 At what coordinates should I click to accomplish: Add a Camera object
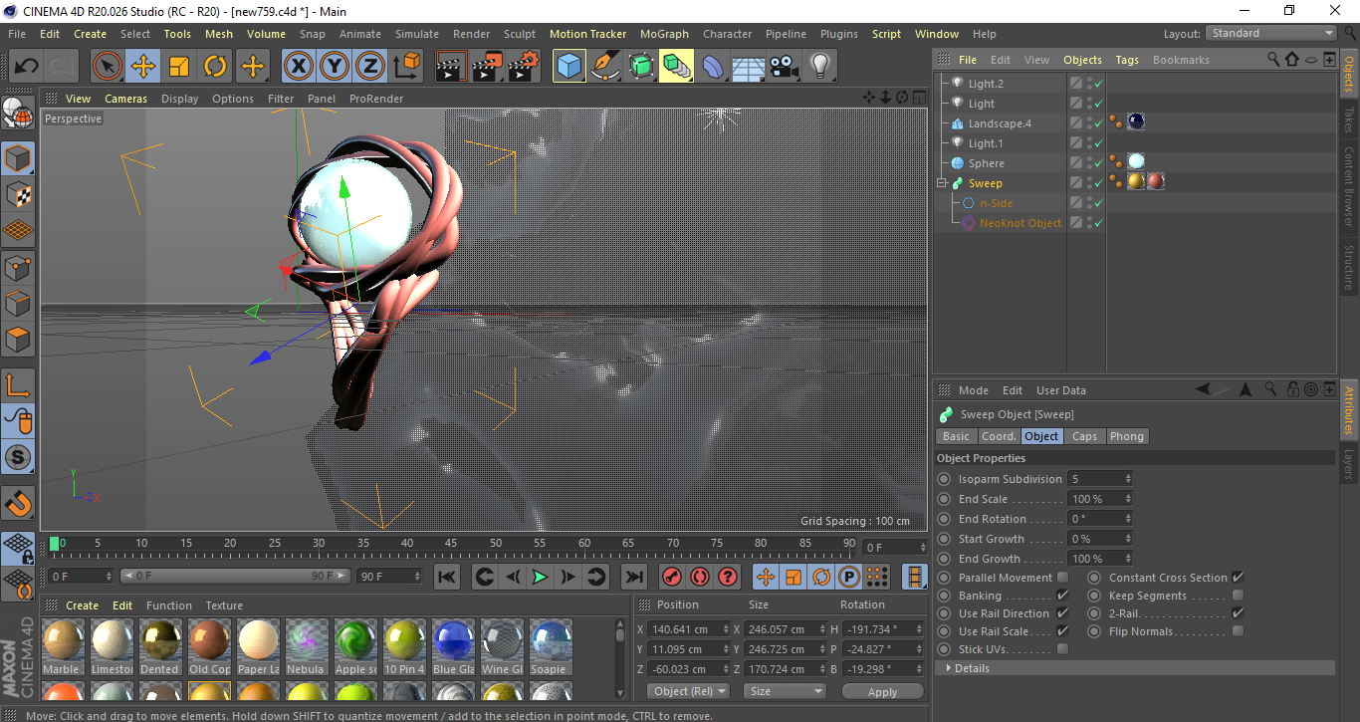click(x=784, y=67)
